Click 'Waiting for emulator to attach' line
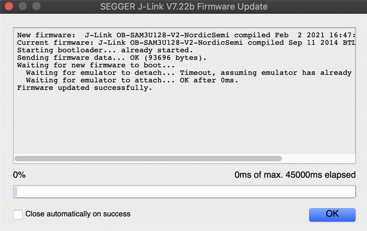 point(132,80)
